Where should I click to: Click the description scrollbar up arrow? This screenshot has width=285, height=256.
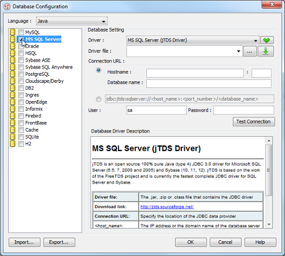[269, 141]
